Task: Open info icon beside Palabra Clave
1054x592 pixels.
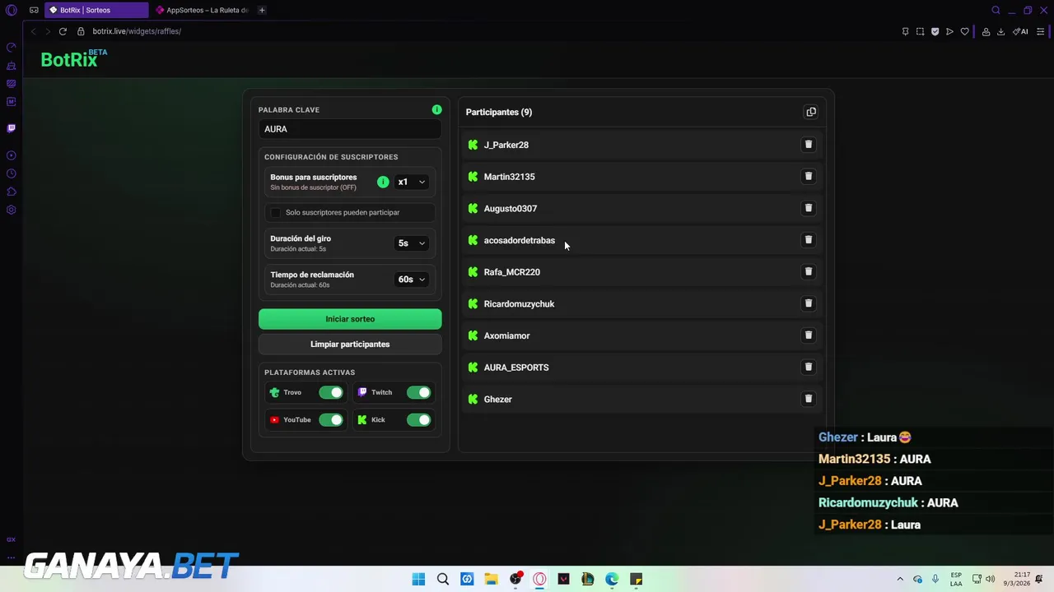Action: 436,109
